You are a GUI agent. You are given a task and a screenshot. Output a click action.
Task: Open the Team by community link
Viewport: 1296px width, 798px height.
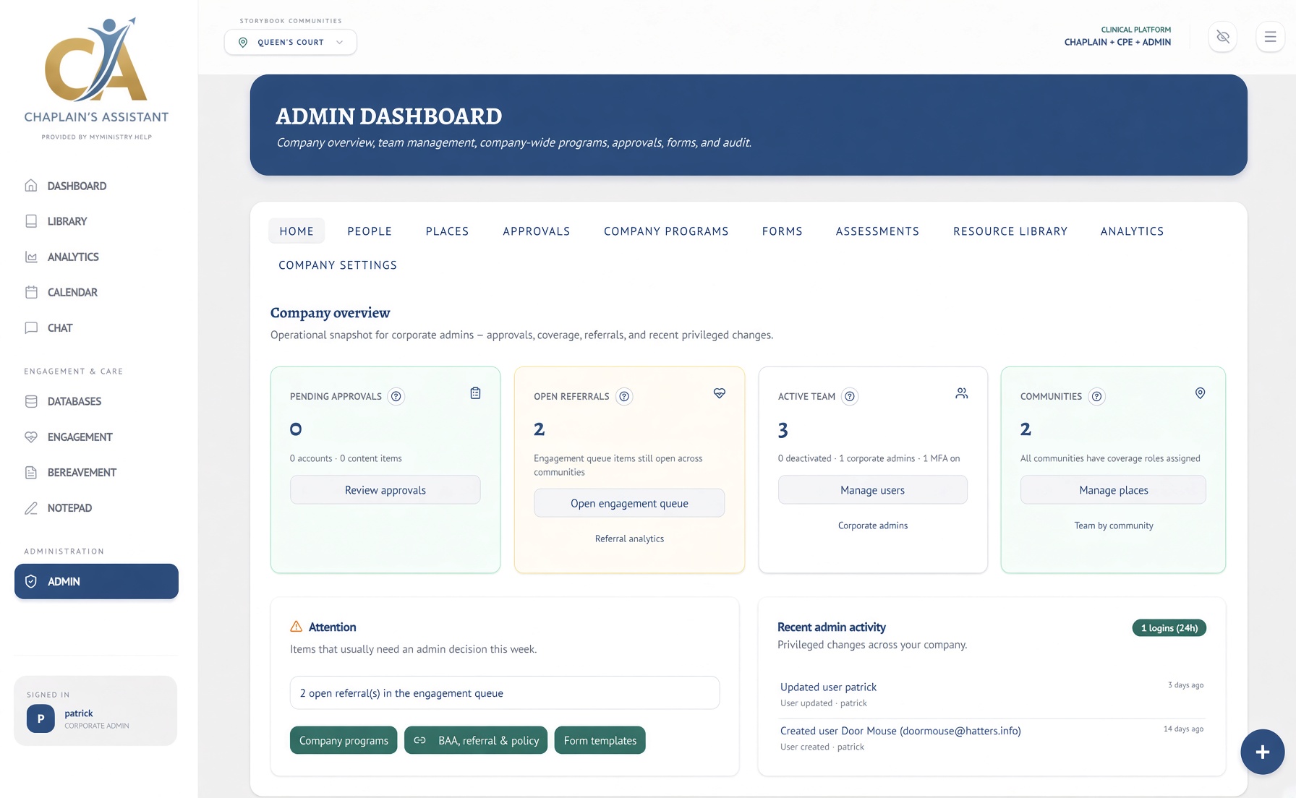(1114, 525)
